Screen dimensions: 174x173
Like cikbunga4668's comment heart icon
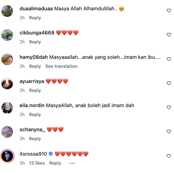tap(169, 35)
